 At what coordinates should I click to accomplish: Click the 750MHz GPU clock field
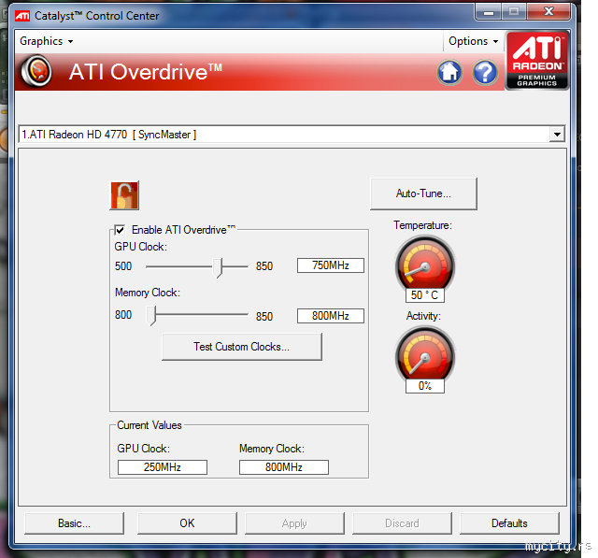tap(331, 265)
